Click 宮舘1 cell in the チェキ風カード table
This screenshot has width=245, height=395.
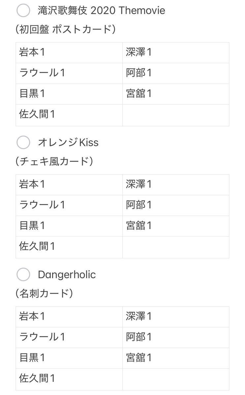click(x=176, y=226)
